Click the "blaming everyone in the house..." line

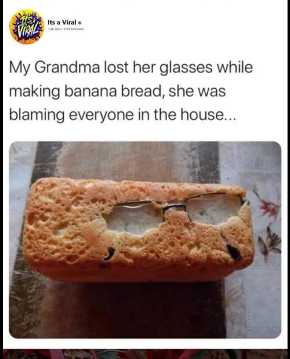tap(122, 115)
